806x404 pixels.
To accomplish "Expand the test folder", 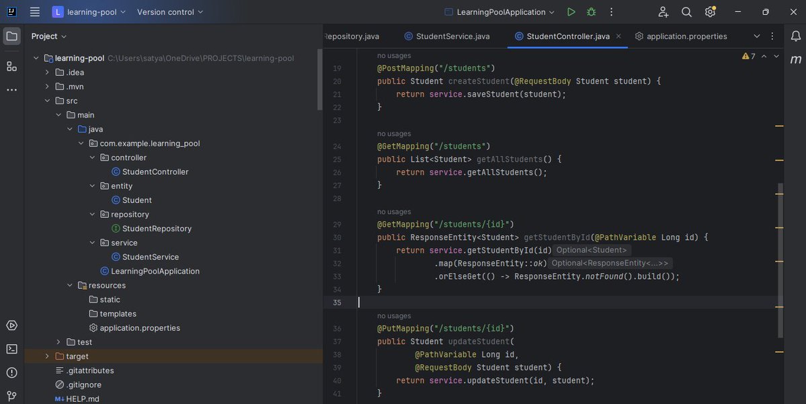I will [58, 341].
